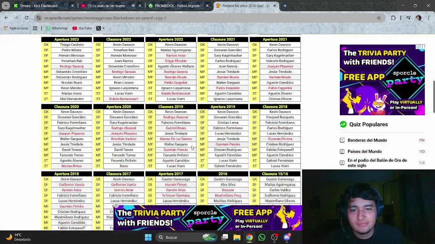Viewport: 435px width, 244px height.
Task: Click the Clausura 2021 header
Action: click(x=223, y=39)
